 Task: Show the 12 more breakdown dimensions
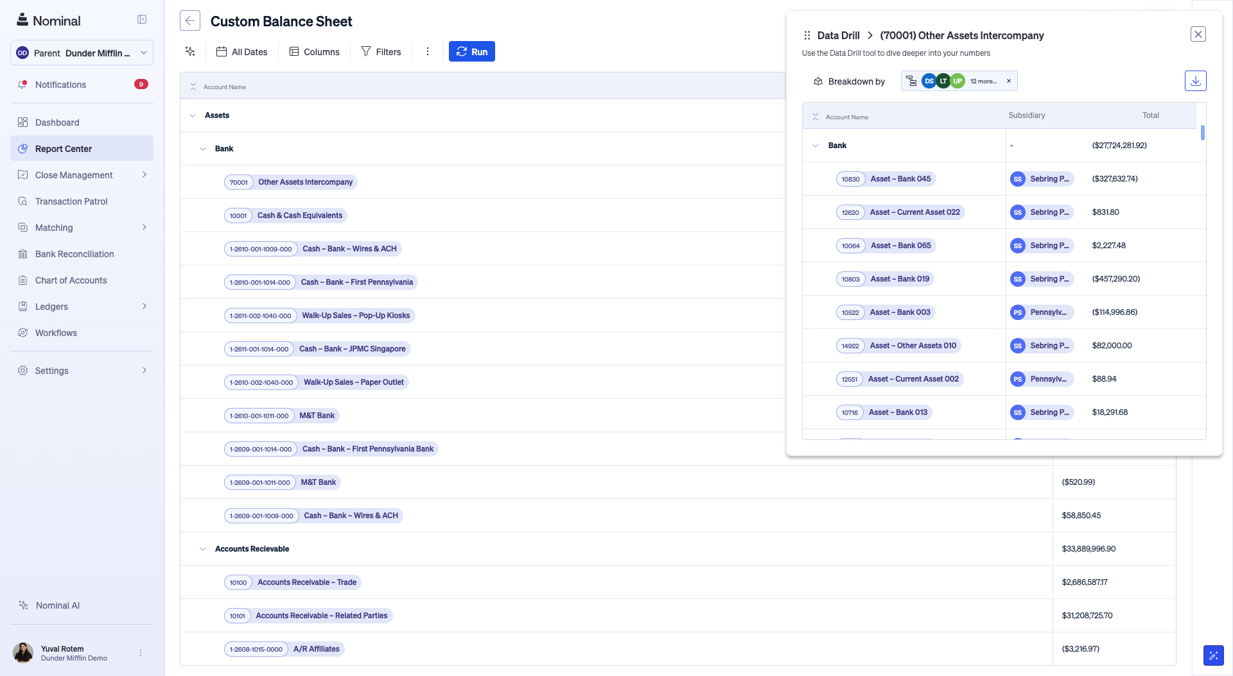pos(984,81)
